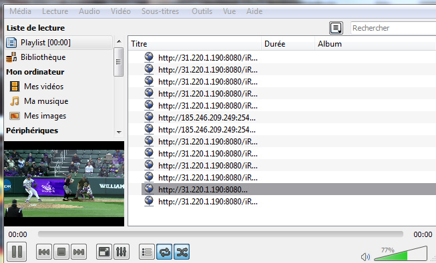
Task: Toggle random shuffle mode
Action: 182,252
